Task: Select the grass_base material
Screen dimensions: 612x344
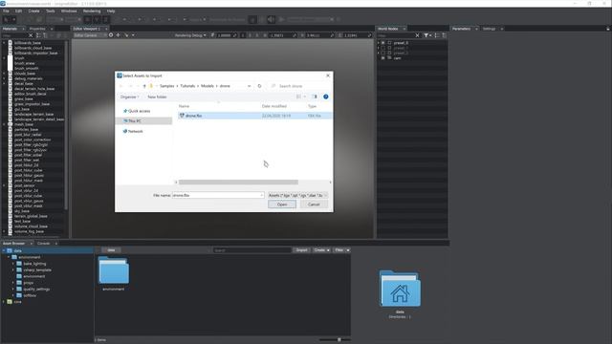Action: click(23, 99)
